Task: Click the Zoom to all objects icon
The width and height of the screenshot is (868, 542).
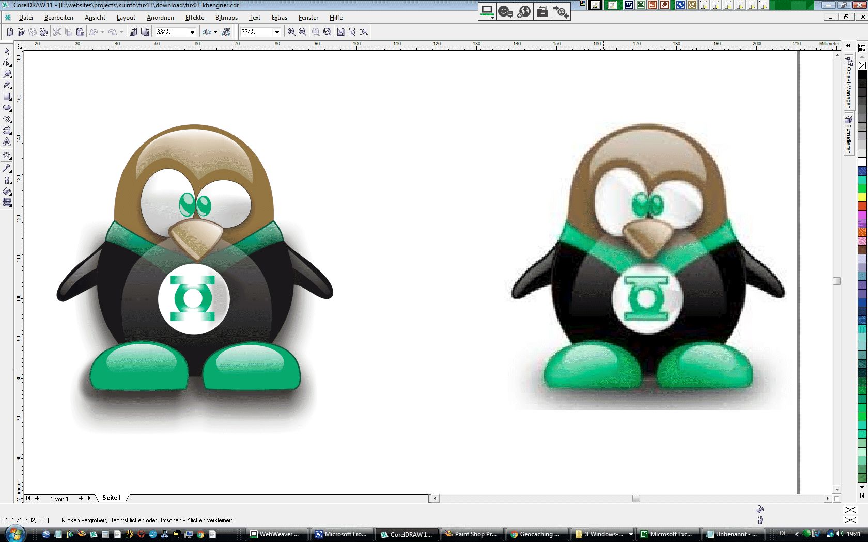Action: (327, 32)
